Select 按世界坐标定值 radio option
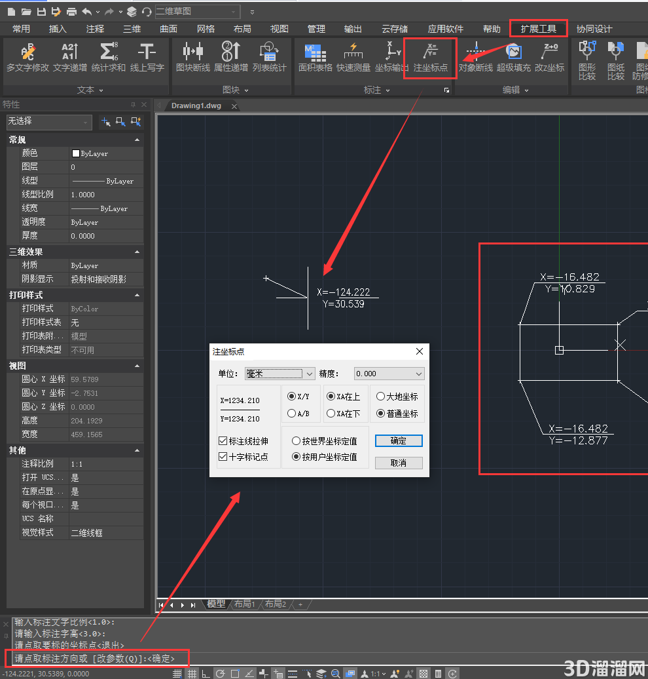 [x=325, y=441]
